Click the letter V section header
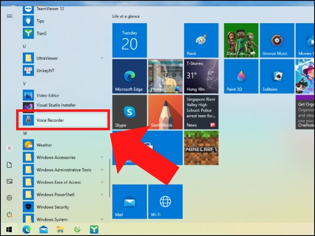This screenshot has width=315, height=236. pyautogui.click(x=24, y=84)
